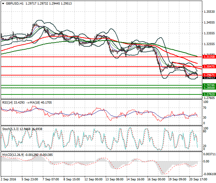This screenshot has width=216, height=183.
Task: Select the 1.35530 price scale value
Action: pos(209,12)
